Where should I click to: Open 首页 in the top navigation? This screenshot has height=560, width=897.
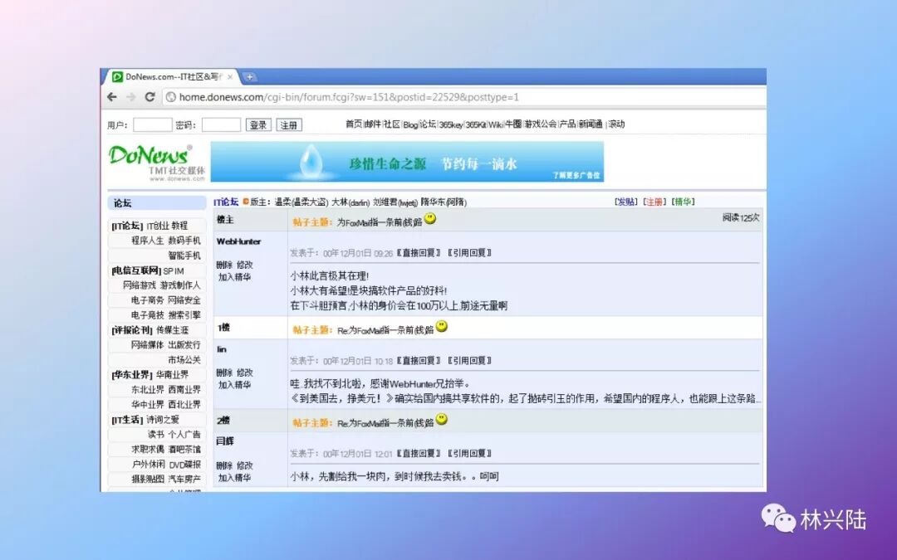pos(354,124)
